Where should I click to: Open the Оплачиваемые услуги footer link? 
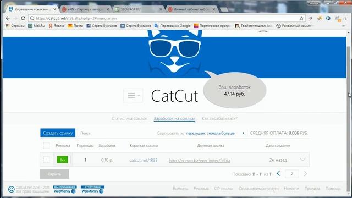258,189
